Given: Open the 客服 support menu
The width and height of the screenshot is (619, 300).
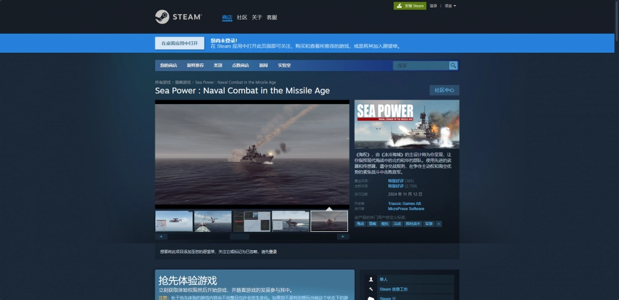Looking at the screenshot, I should (272, 17).
